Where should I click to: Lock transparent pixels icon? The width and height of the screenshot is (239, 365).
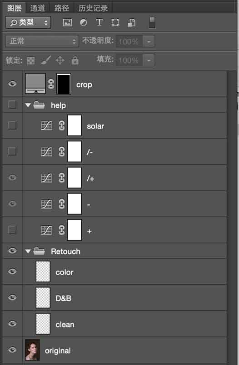pyautogui.click(x=31, y=61)
